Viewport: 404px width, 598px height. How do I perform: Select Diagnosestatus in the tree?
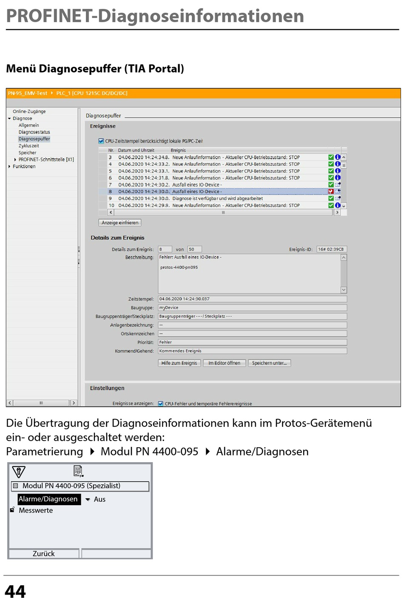click(x=34, y=132)
